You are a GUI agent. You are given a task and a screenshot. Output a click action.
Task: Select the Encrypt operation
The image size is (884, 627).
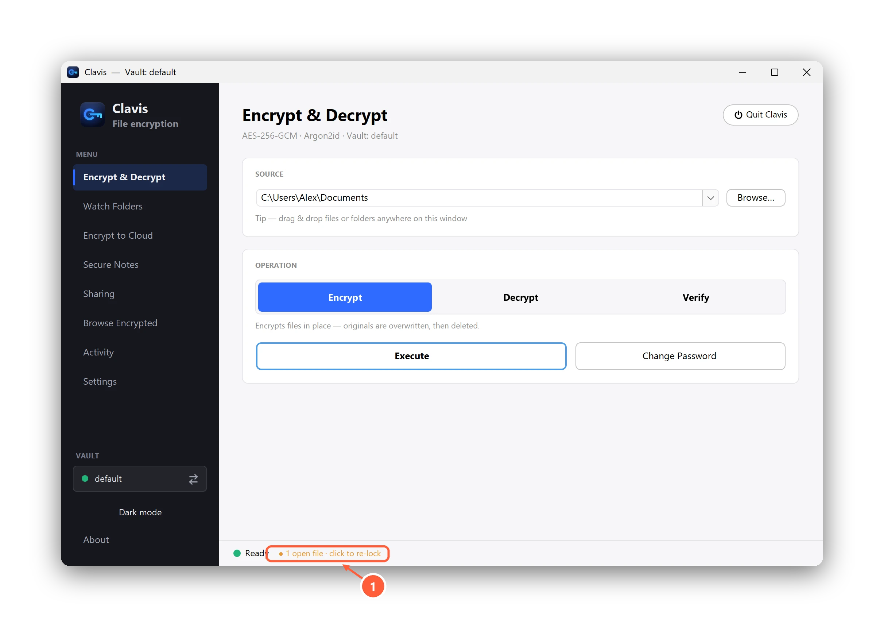344,297
